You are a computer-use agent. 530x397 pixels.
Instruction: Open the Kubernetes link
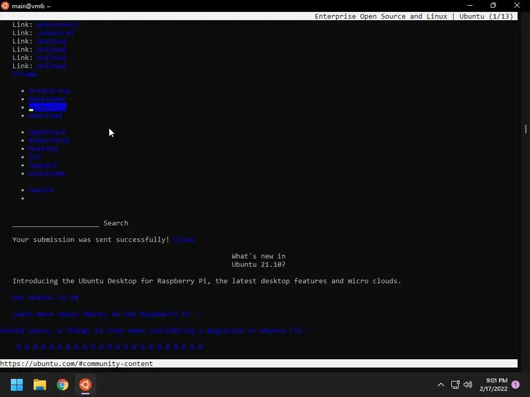coord(49,141)
